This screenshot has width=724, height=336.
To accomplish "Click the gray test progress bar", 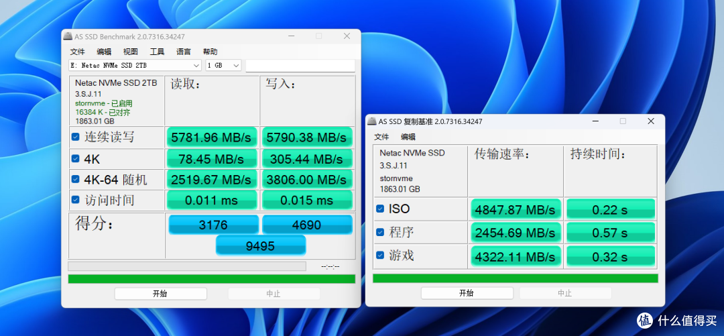I will [186, 266].
